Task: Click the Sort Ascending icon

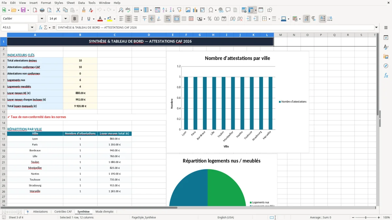Action: tap(165, 10)
